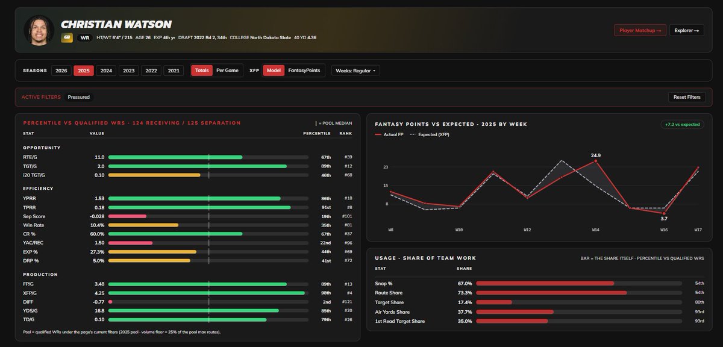Switch to the 2026 season
This screenshot has height=347, width=723.
(x=61, y=70)
